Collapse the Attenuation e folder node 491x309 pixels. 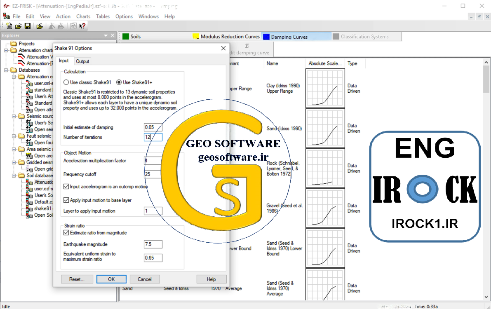pos(14,77)
